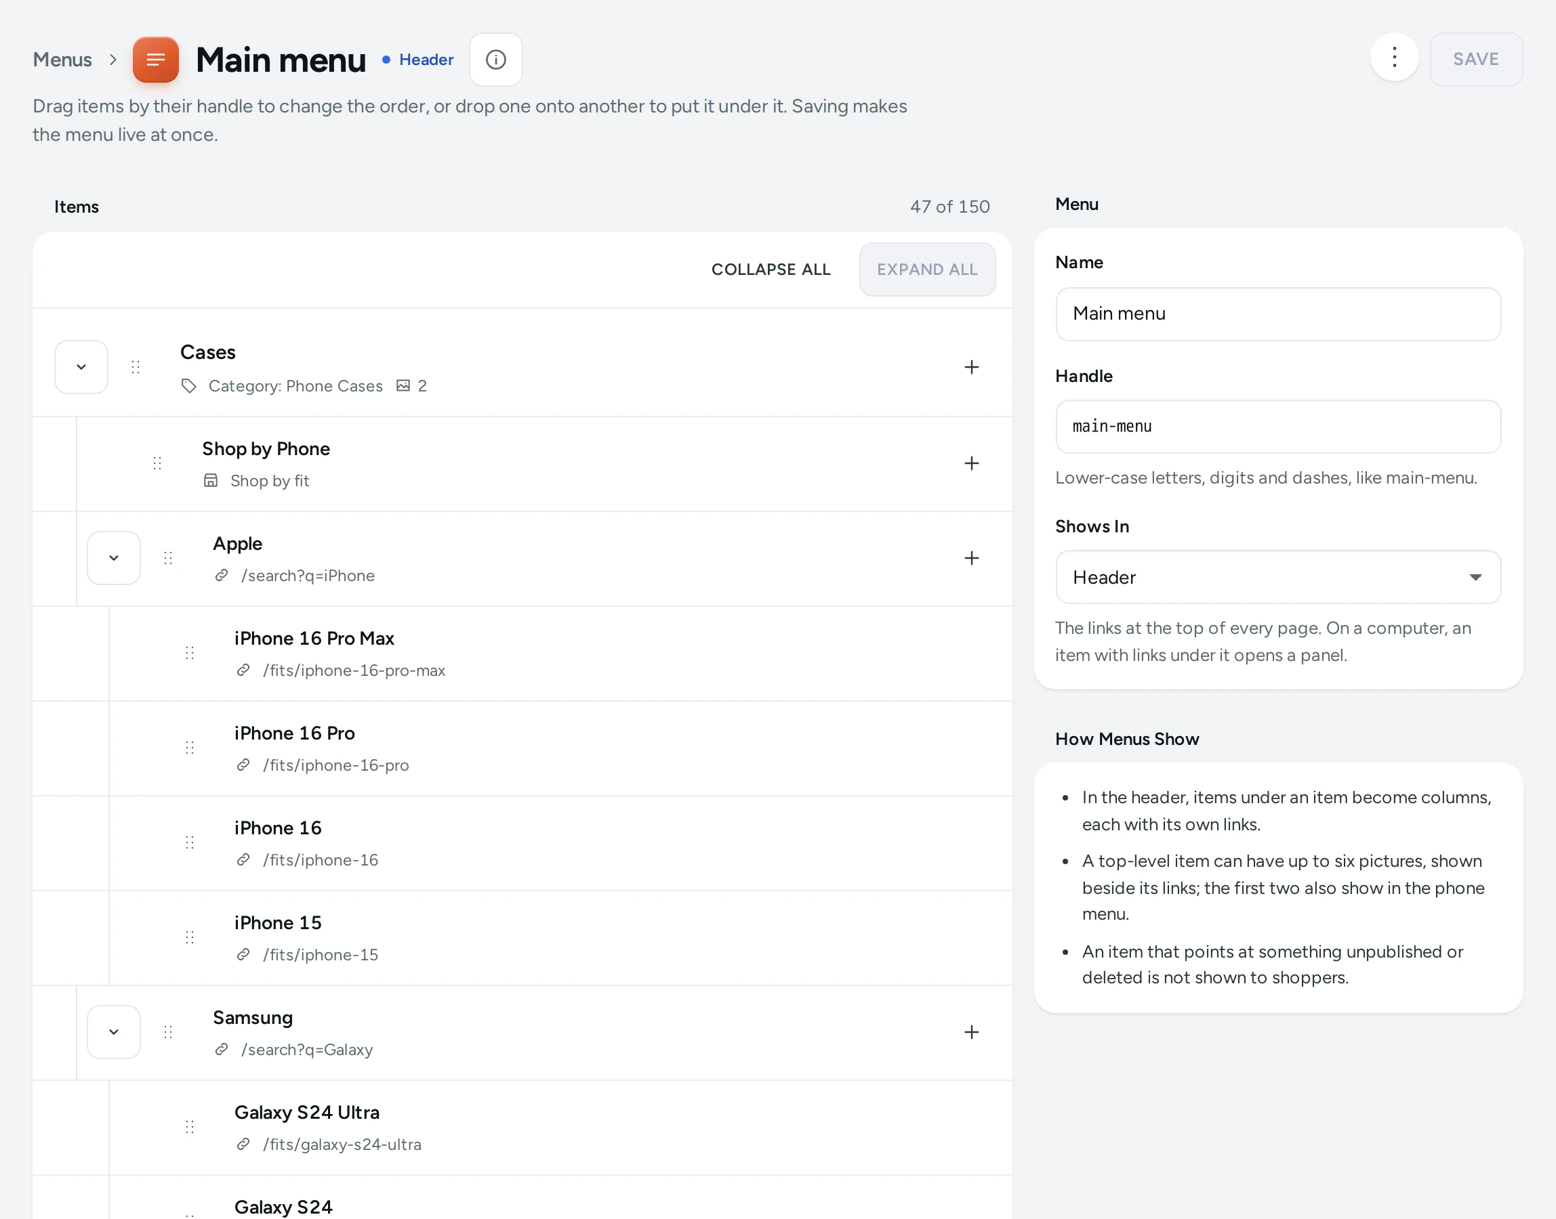Screen dimensions: 1556x1219
Task: Click link icon beside /search?q=iPhone
Action: [x=222, y=575]
